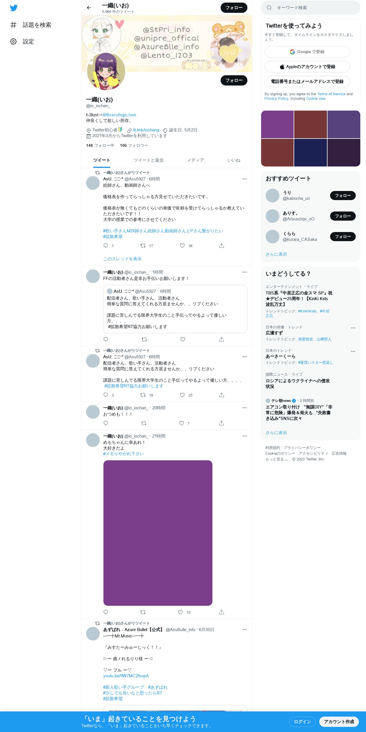The image size is (366, 732).
Task: Open more options on おつめも tweet
Action: pos(245,408)
